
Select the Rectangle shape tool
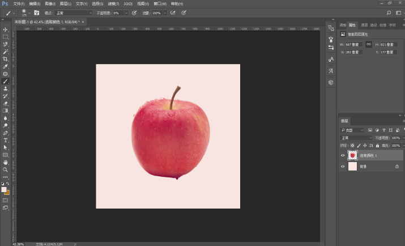[5, 155]
